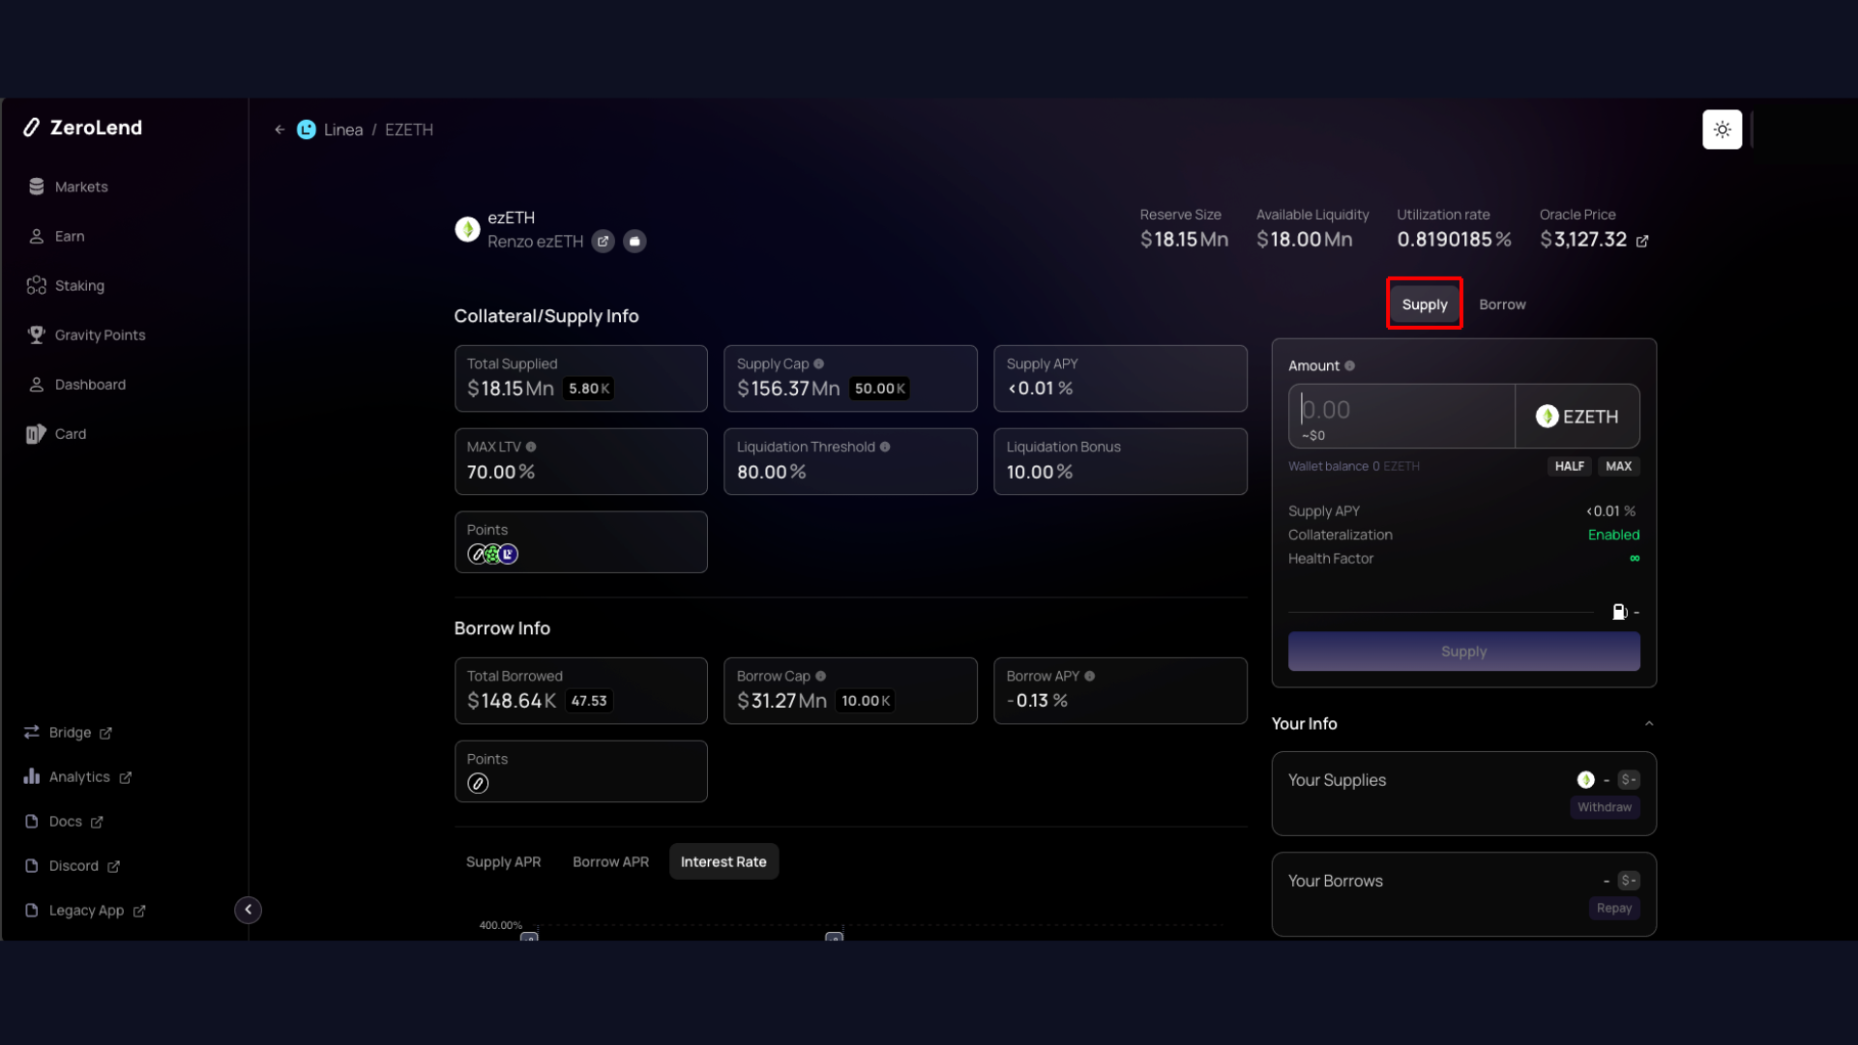Click the Amount info icon
Screen dimensions: 1858x1045
click(1349, 365)
